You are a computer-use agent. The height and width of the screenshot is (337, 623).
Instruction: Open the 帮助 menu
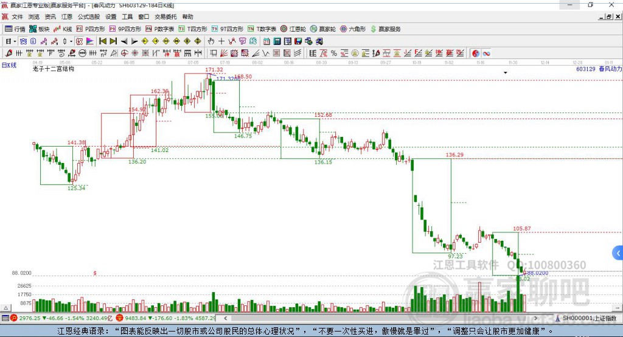(x=187, y=16)
